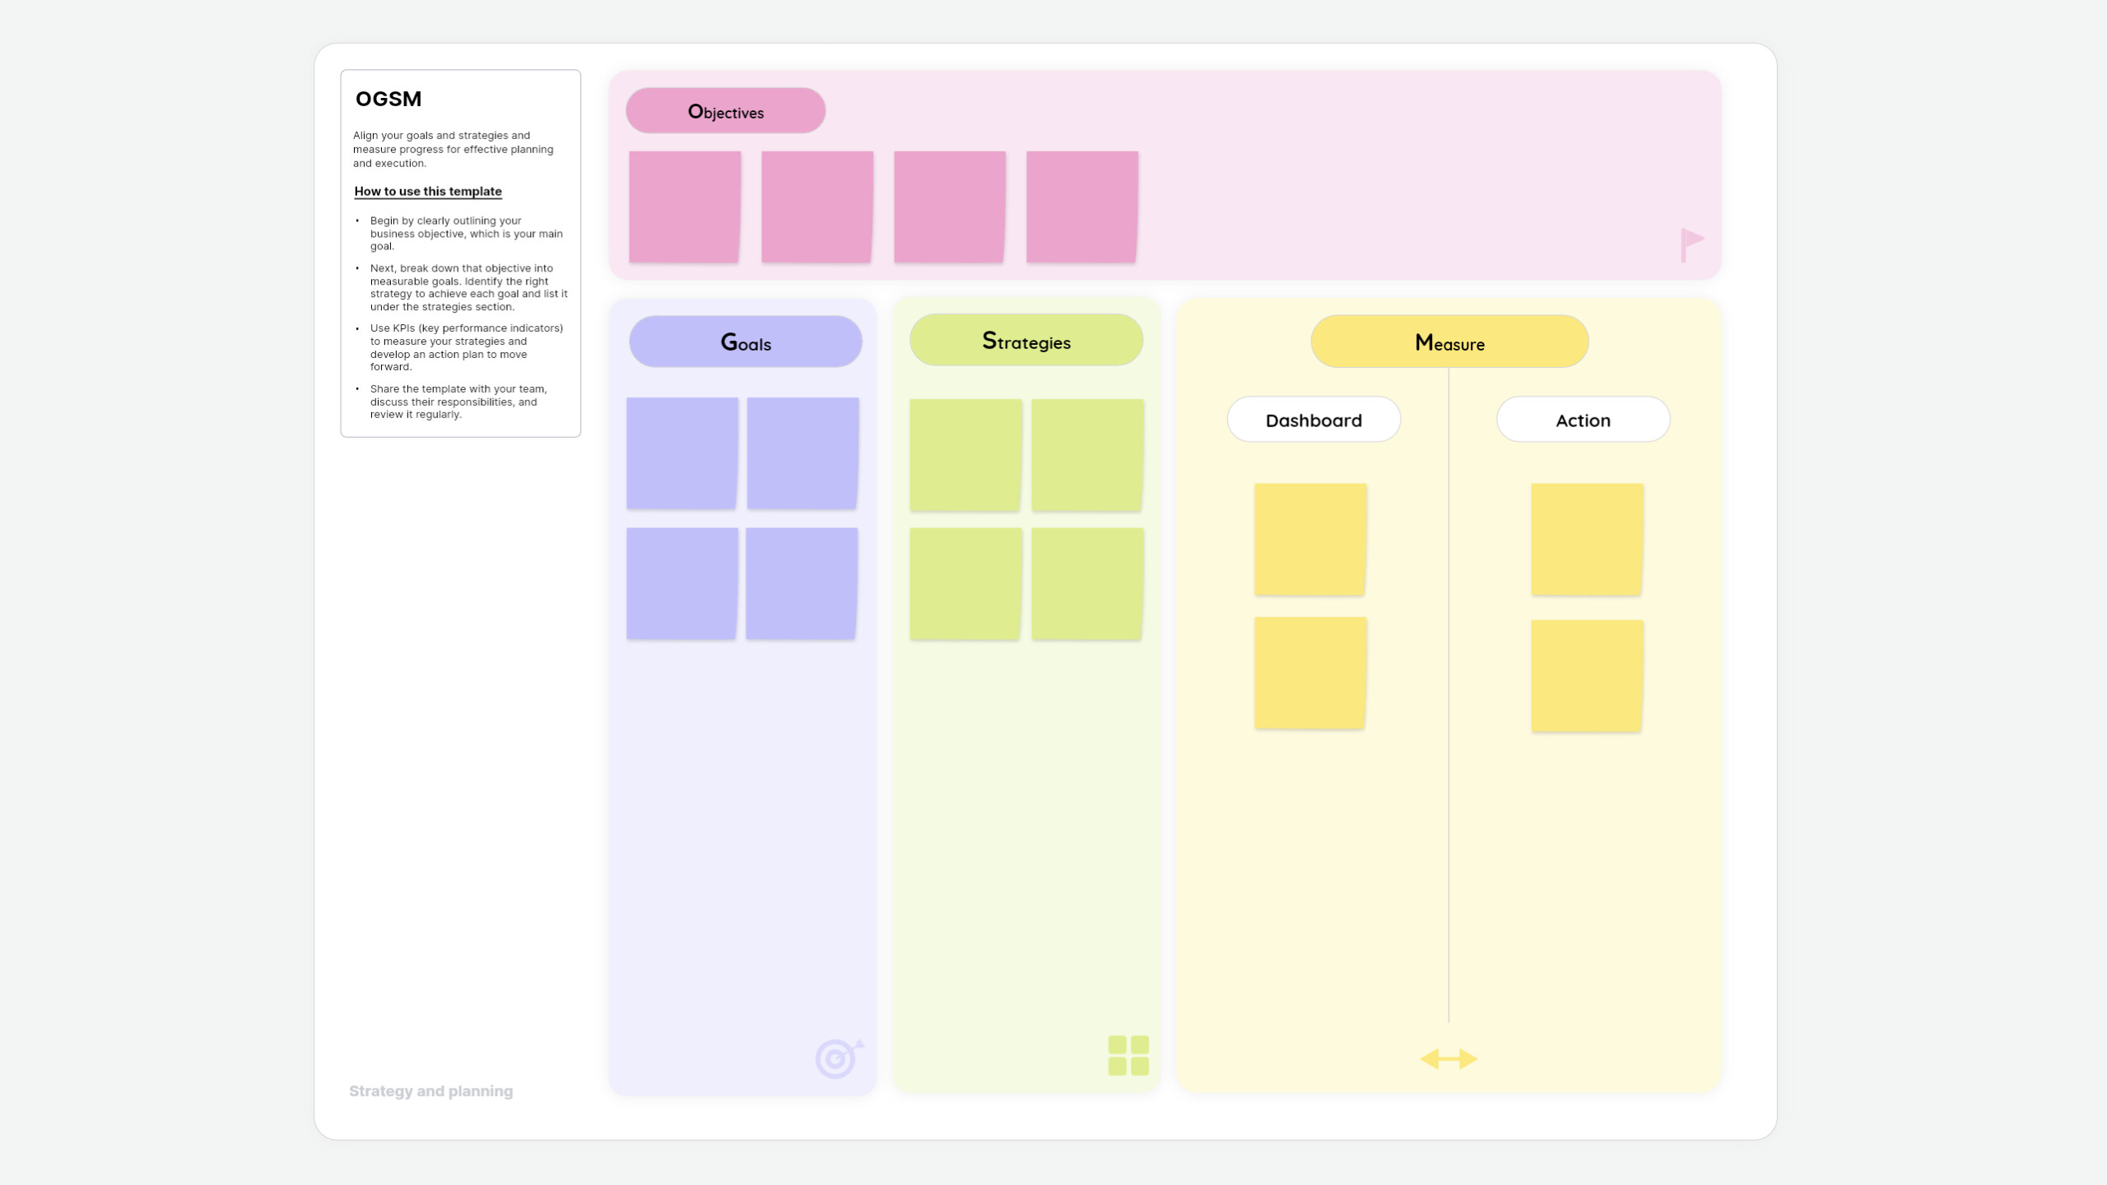The height and width of the screenshot is (1185, 2107).
Task: Open the How to use this template link
Action: pos(428,191)
